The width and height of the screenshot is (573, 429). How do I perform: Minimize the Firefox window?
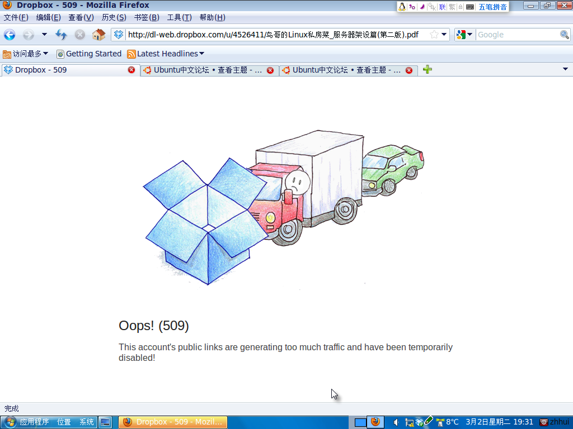point(530,6)
